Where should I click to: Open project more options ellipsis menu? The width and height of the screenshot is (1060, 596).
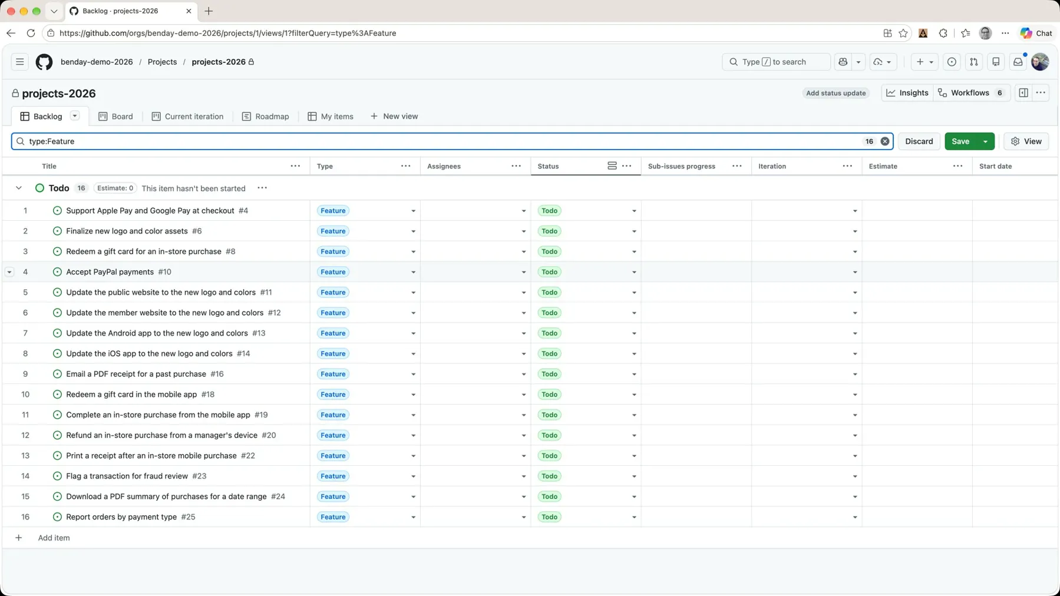1041,93
